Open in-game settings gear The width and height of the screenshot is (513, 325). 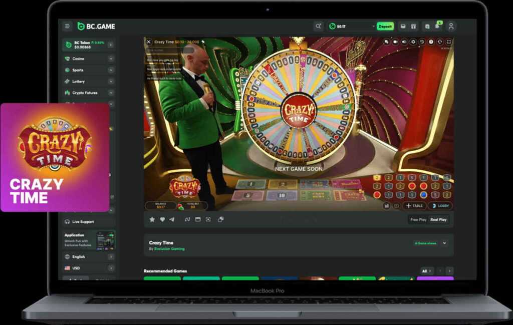click(413, 42)
